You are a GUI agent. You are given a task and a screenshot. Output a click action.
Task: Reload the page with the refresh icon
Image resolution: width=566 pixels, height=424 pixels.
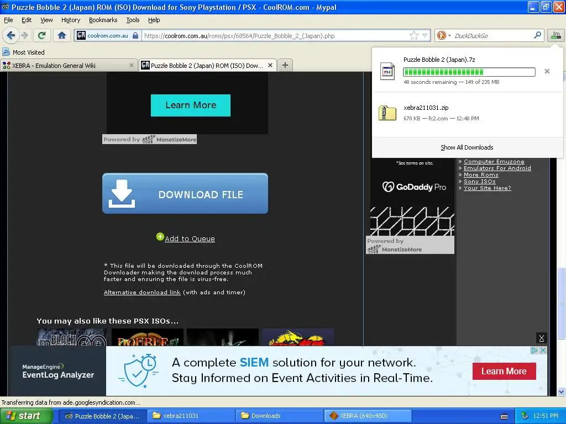41,35
